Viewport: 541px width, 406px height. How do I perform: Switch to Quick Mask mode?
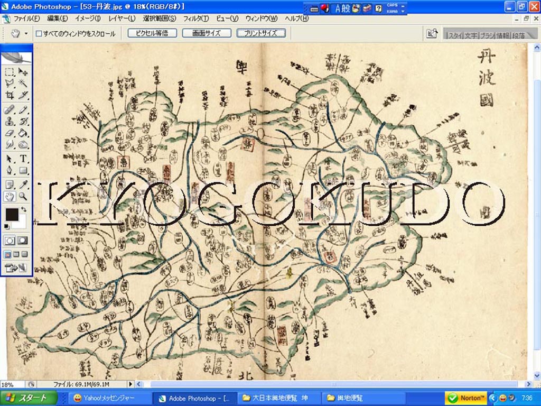click(23, 240)
